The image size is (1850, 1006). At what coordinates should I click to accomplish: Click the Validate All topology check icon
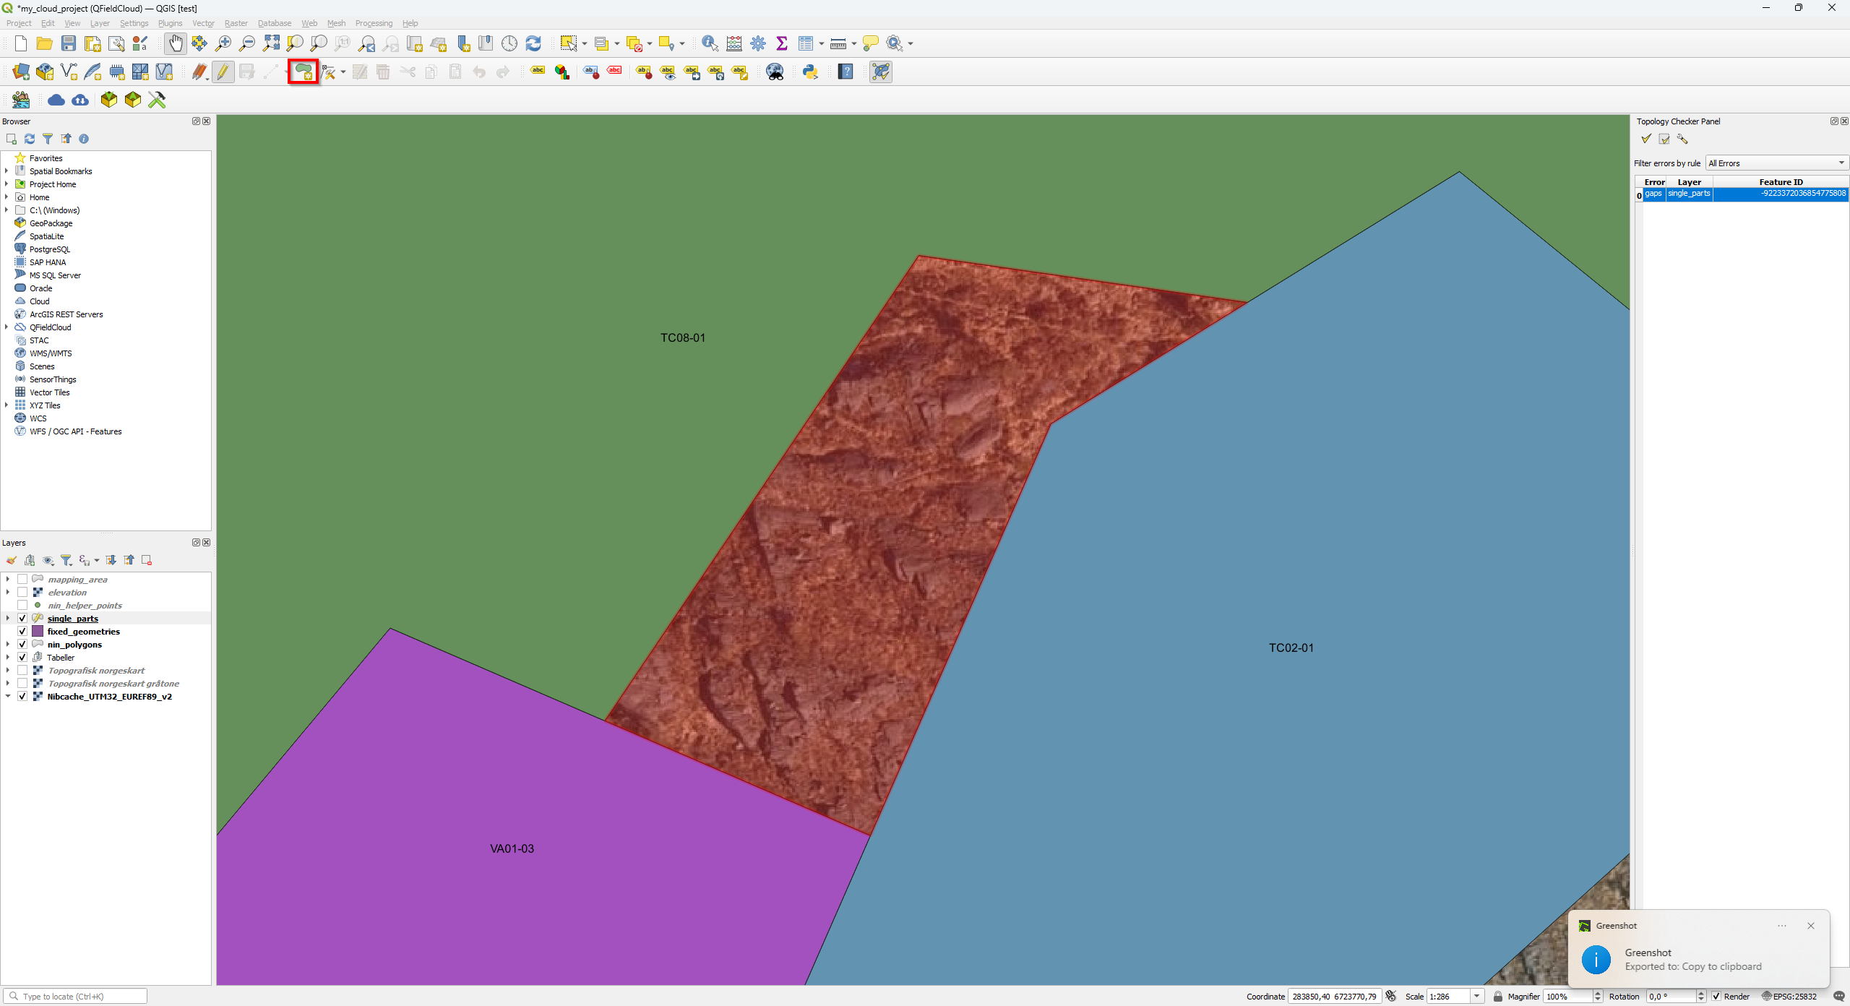[1645, 139]
